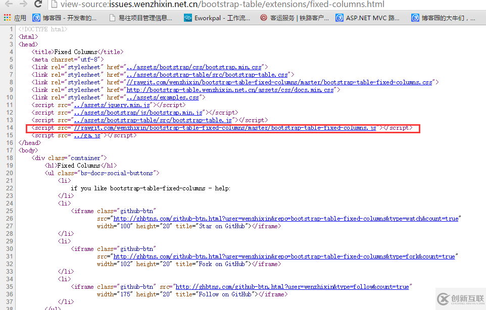The image size is (486, 310).
Task: Open the 博客园 - 开发者的 bookmark
Action: coord(65,18)
